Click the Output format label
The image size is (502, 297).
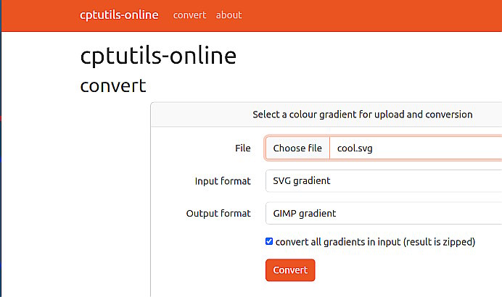click(218, 214)
